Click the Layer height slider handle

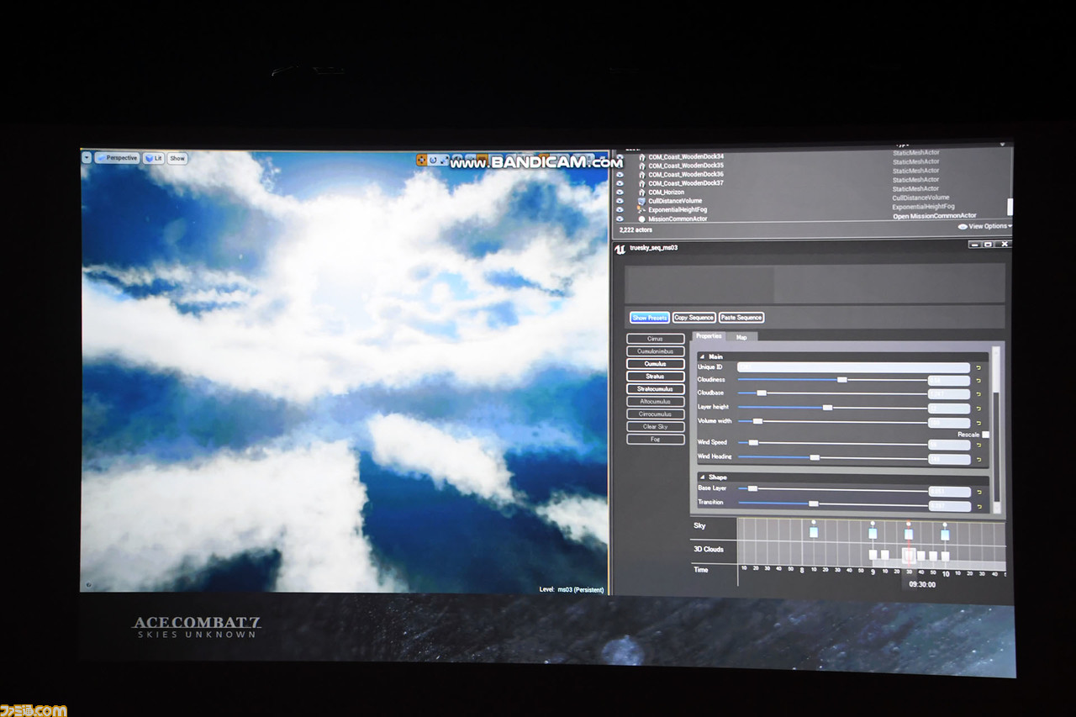point(827,408)
